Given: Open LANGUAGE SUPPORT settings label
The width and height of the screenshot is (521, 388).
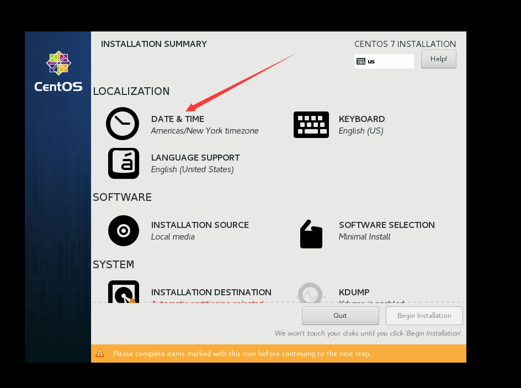Looking at the screenshot, I should [195, 157].
